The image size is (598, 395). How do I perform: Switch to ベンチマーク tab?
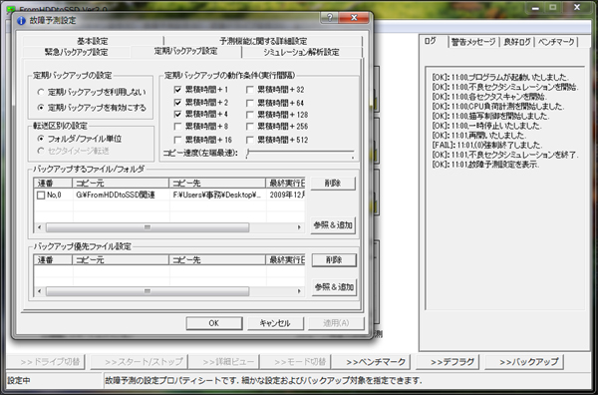click(x=556, y=42)
